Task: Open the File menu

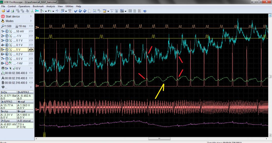Action: pyautogui.click(x=3, y=6)
